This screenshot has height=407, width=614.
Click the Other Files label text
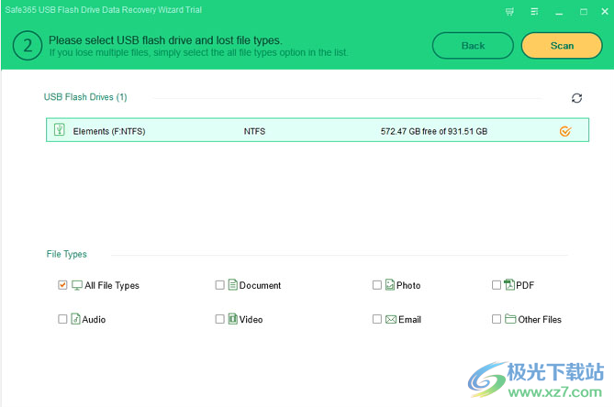pos(540,319)
